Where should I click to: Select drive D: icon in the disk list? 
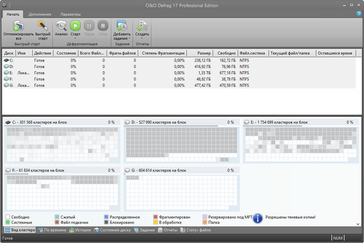6,66
